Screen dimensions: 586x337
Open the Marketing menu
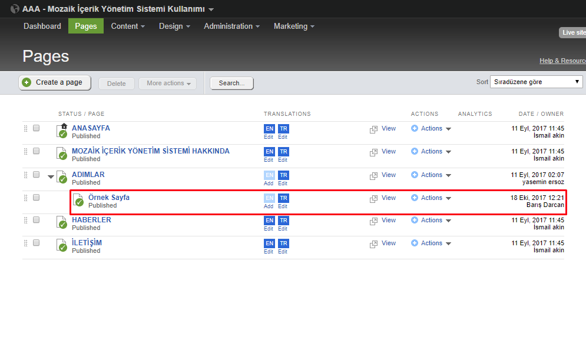coord(294,26)
